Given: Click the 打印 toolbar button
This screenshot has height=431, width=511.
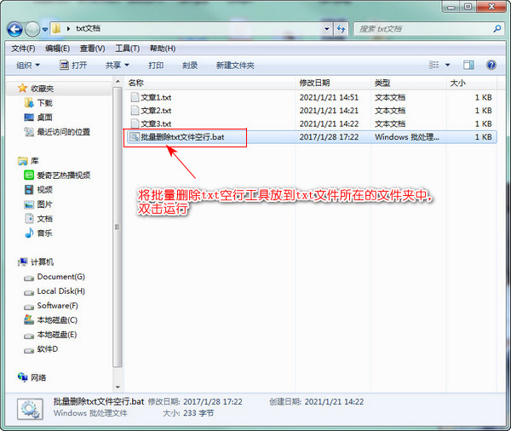Looking at the screenshot, I should pos(156,66).
